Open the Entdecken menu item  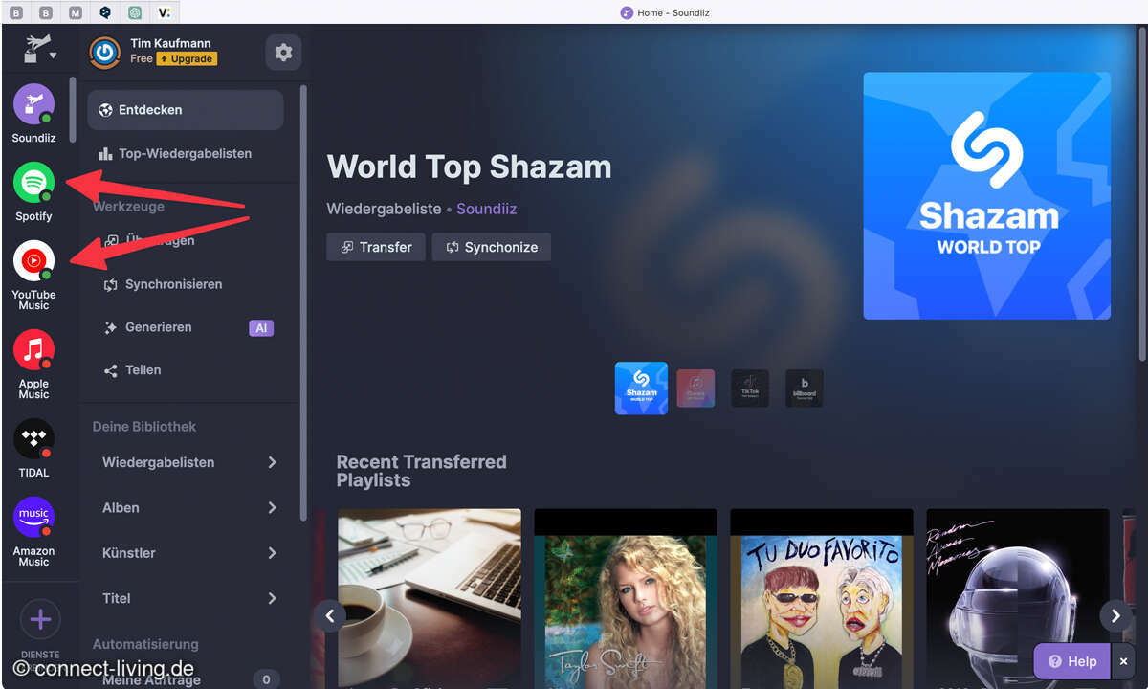click(186, 110)
